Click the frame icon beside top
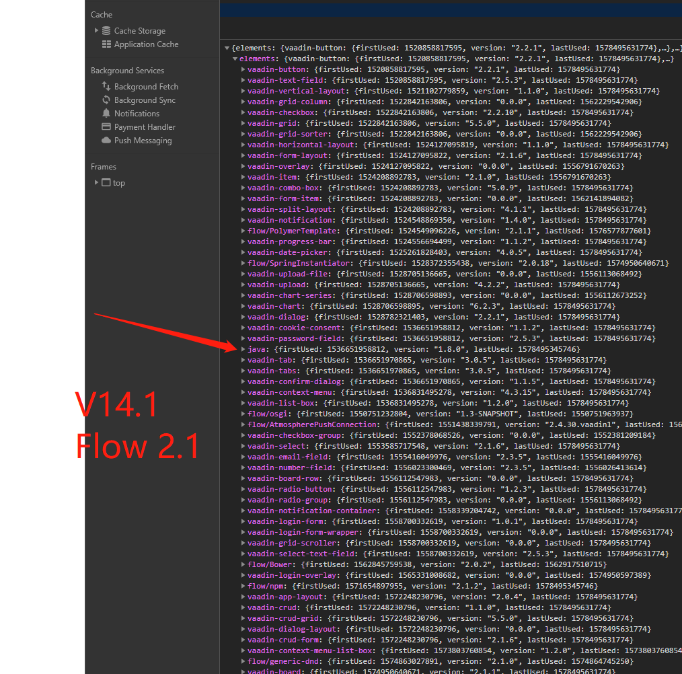Image resolution: width=682 pixels, height=674 pixels. click(x=106, y=182)
